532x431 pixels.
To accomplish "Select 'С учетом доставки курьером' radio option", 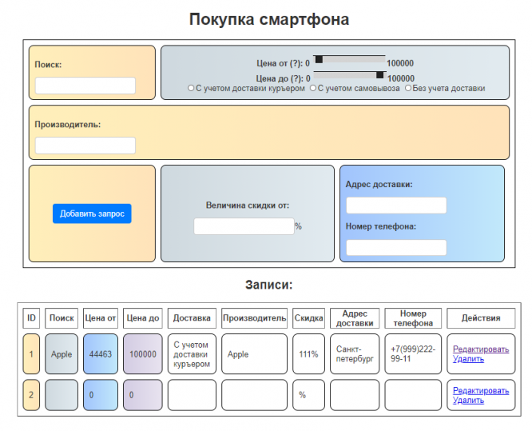I will tap(190, 88).
